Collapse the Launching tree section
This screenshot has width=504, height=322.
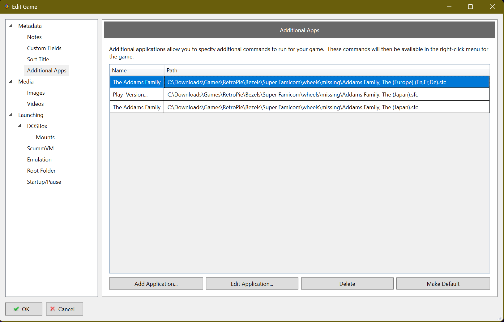[11, 115]
